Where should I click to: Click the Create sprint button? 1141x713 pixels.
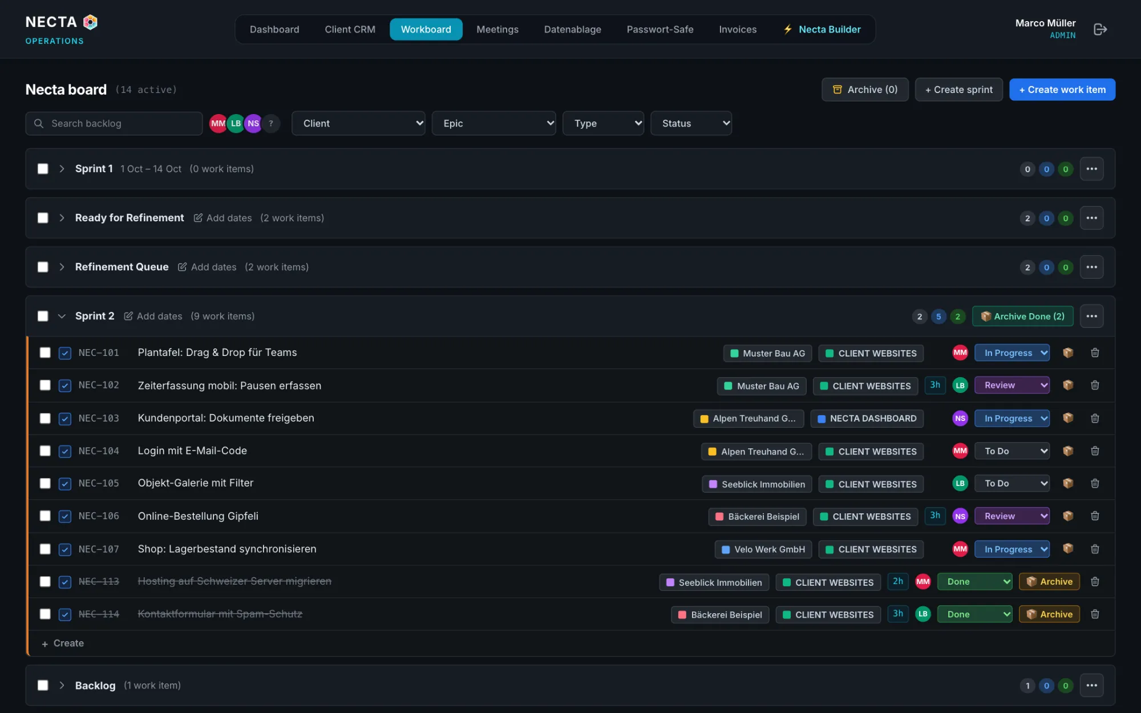958,90
